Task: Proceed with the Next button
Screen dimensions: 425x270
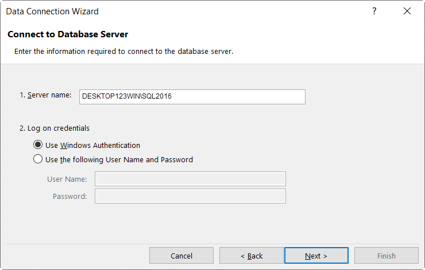Action: (316, 256)
